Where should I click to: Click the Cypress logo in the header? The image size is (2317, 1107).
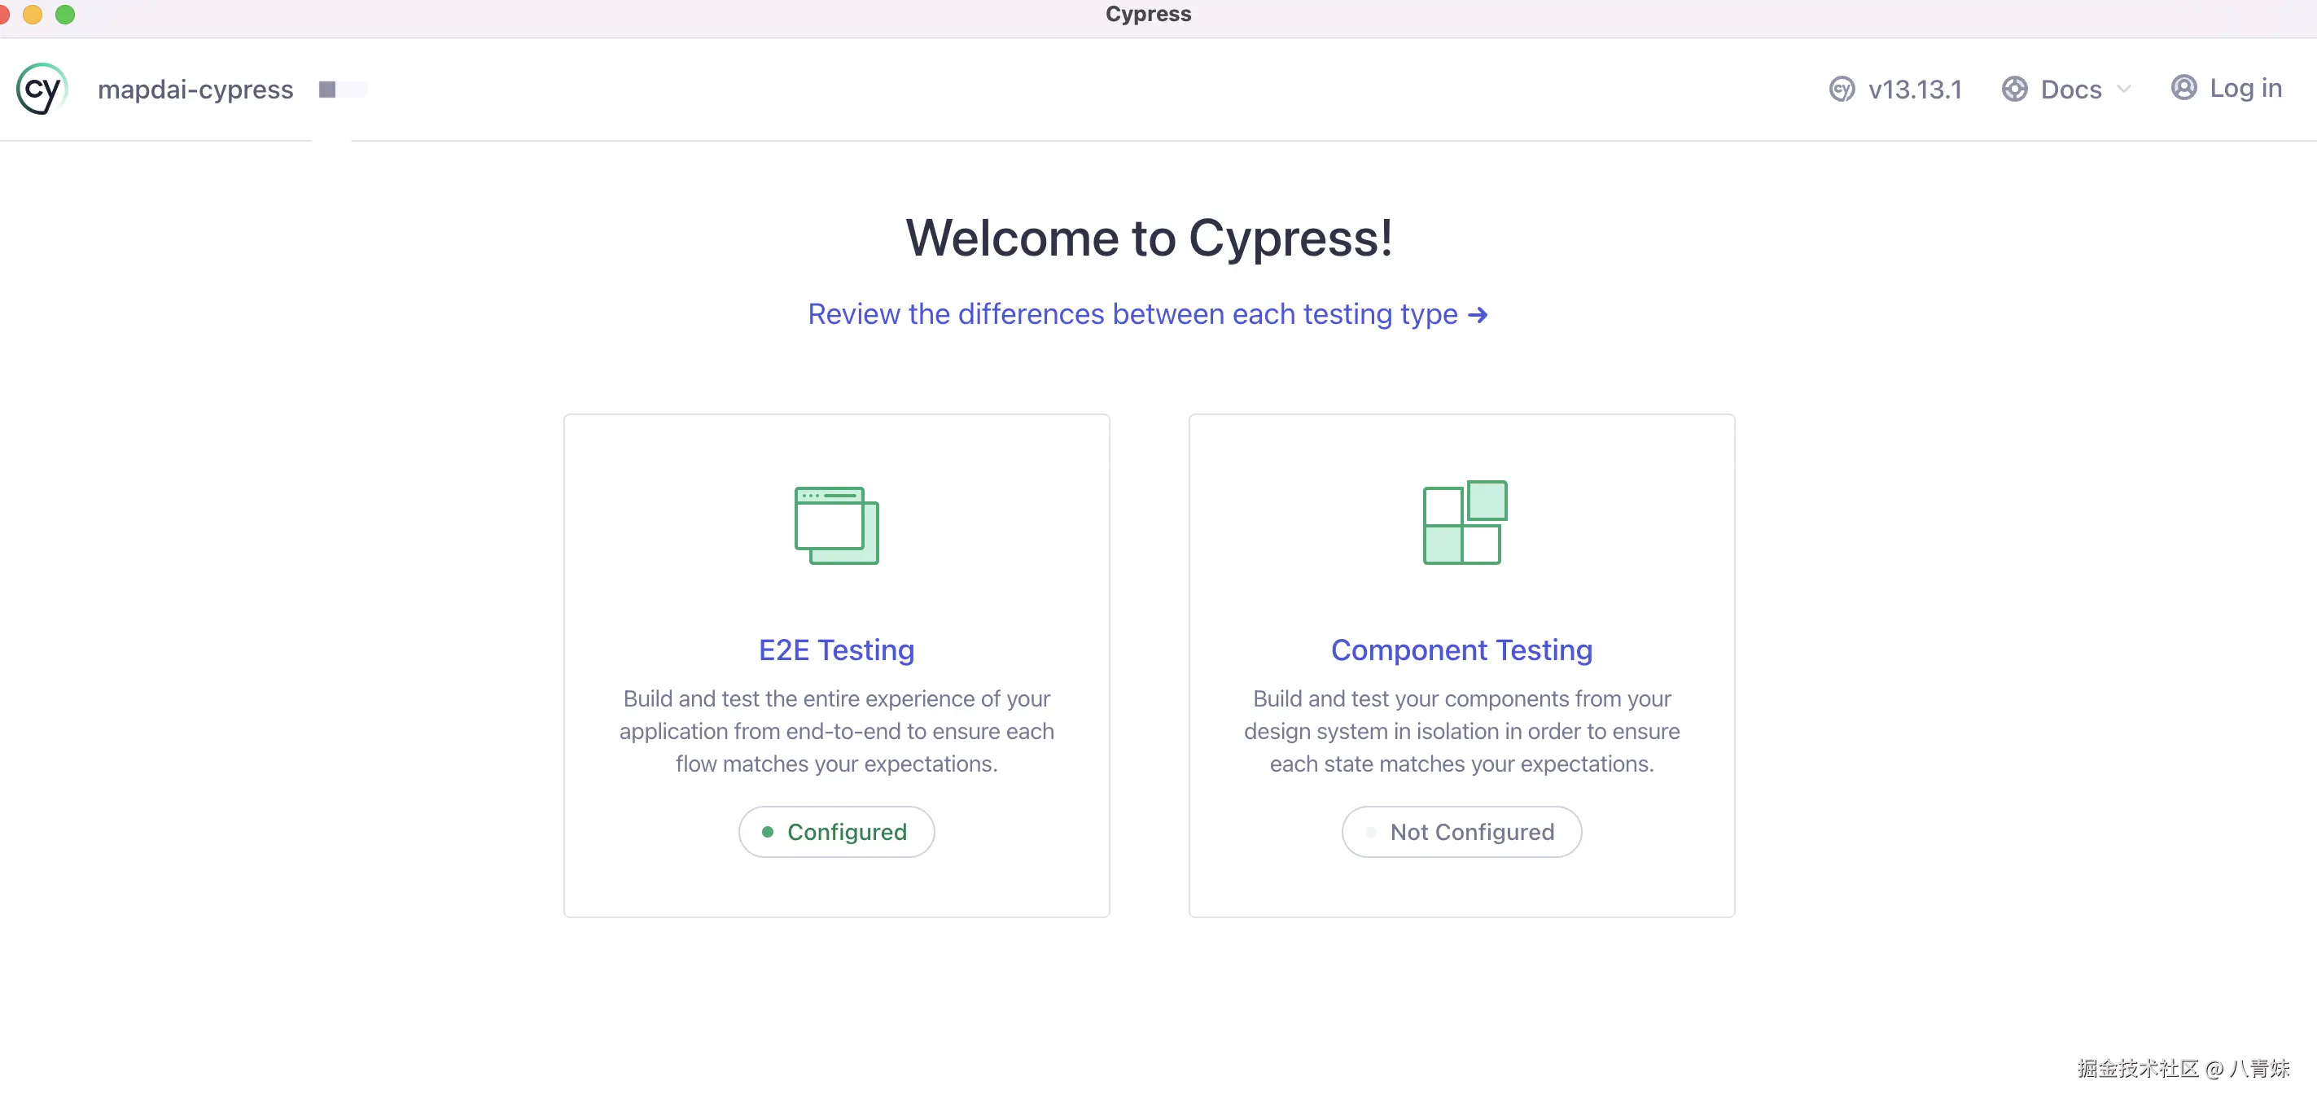42,89
